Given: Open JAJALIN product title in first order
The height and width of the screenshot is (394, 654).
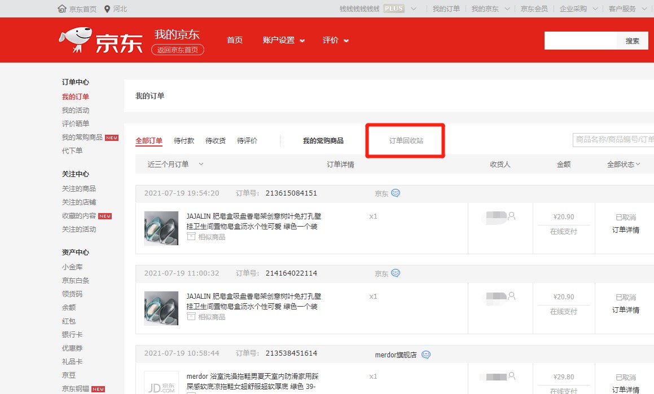Looking at the screenshot, I should (253, 221).
